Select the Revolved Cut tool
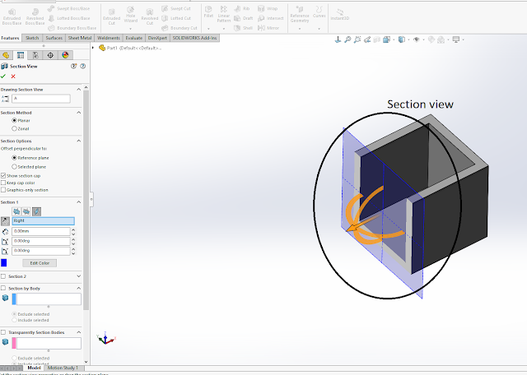The image size is (527, 375). coord(150,16)
